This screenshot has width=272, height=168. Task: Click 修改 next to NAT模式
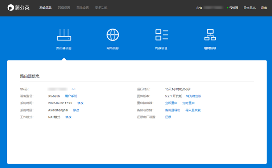click(68, 117)
